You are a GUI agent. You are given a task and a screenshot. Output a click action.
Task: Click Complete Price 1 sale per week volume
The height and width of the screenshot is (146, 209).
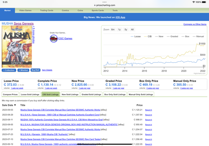click(x=51, y=88)
